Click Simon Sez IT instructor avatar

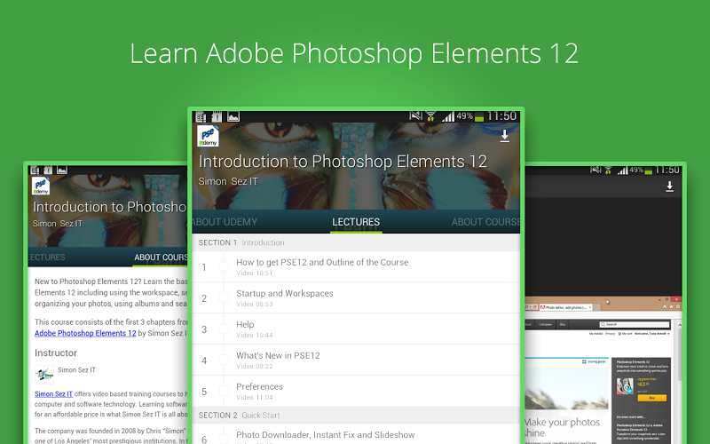pyautogui.click(x=44, y=375)
